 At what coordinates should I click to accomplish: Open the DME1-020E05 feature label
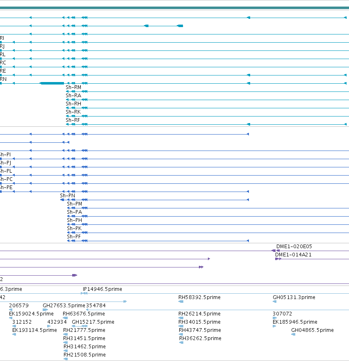coord(294,247)
